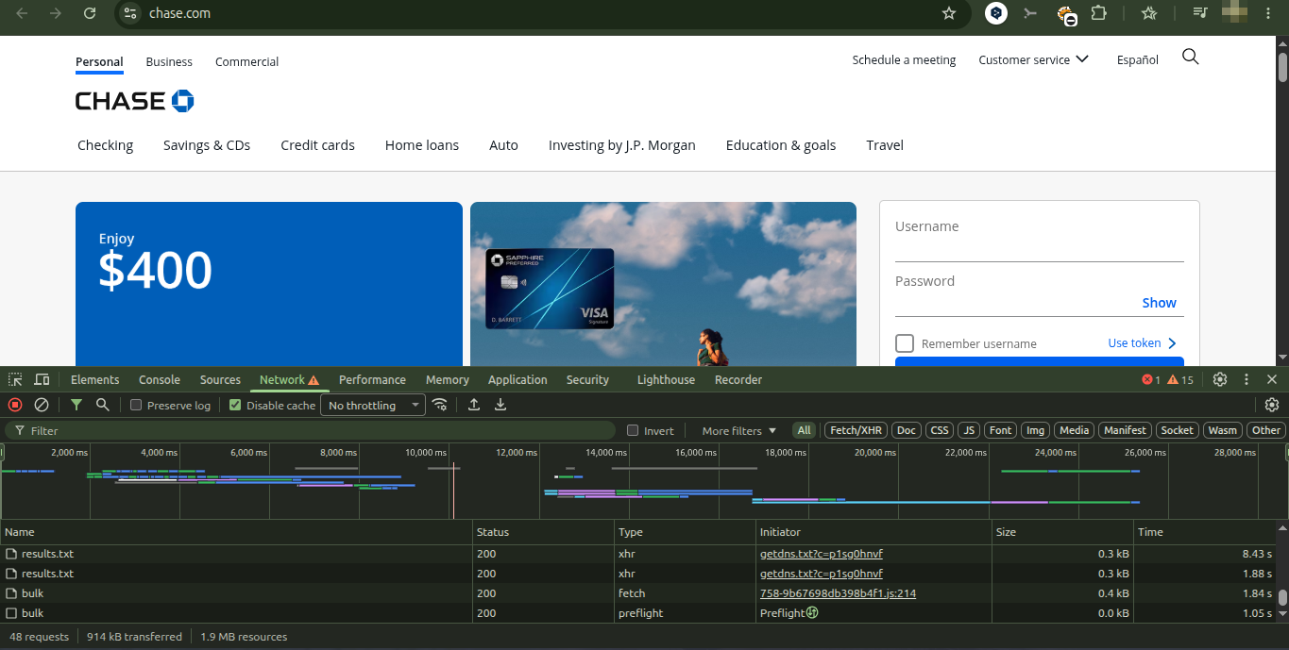The width and height of the screenshot is (1289, 650).
Task: Open DevTools settings gear in top bar
Action: pyautogui.click(x=1220, y=379)
